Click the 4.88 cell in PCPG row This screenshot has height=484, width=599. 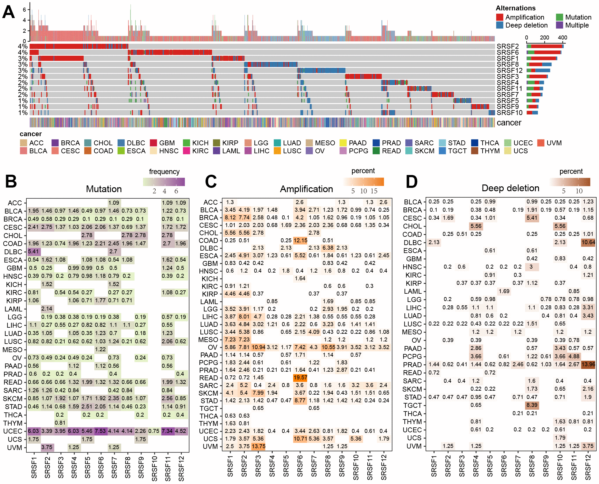(574, 356)
